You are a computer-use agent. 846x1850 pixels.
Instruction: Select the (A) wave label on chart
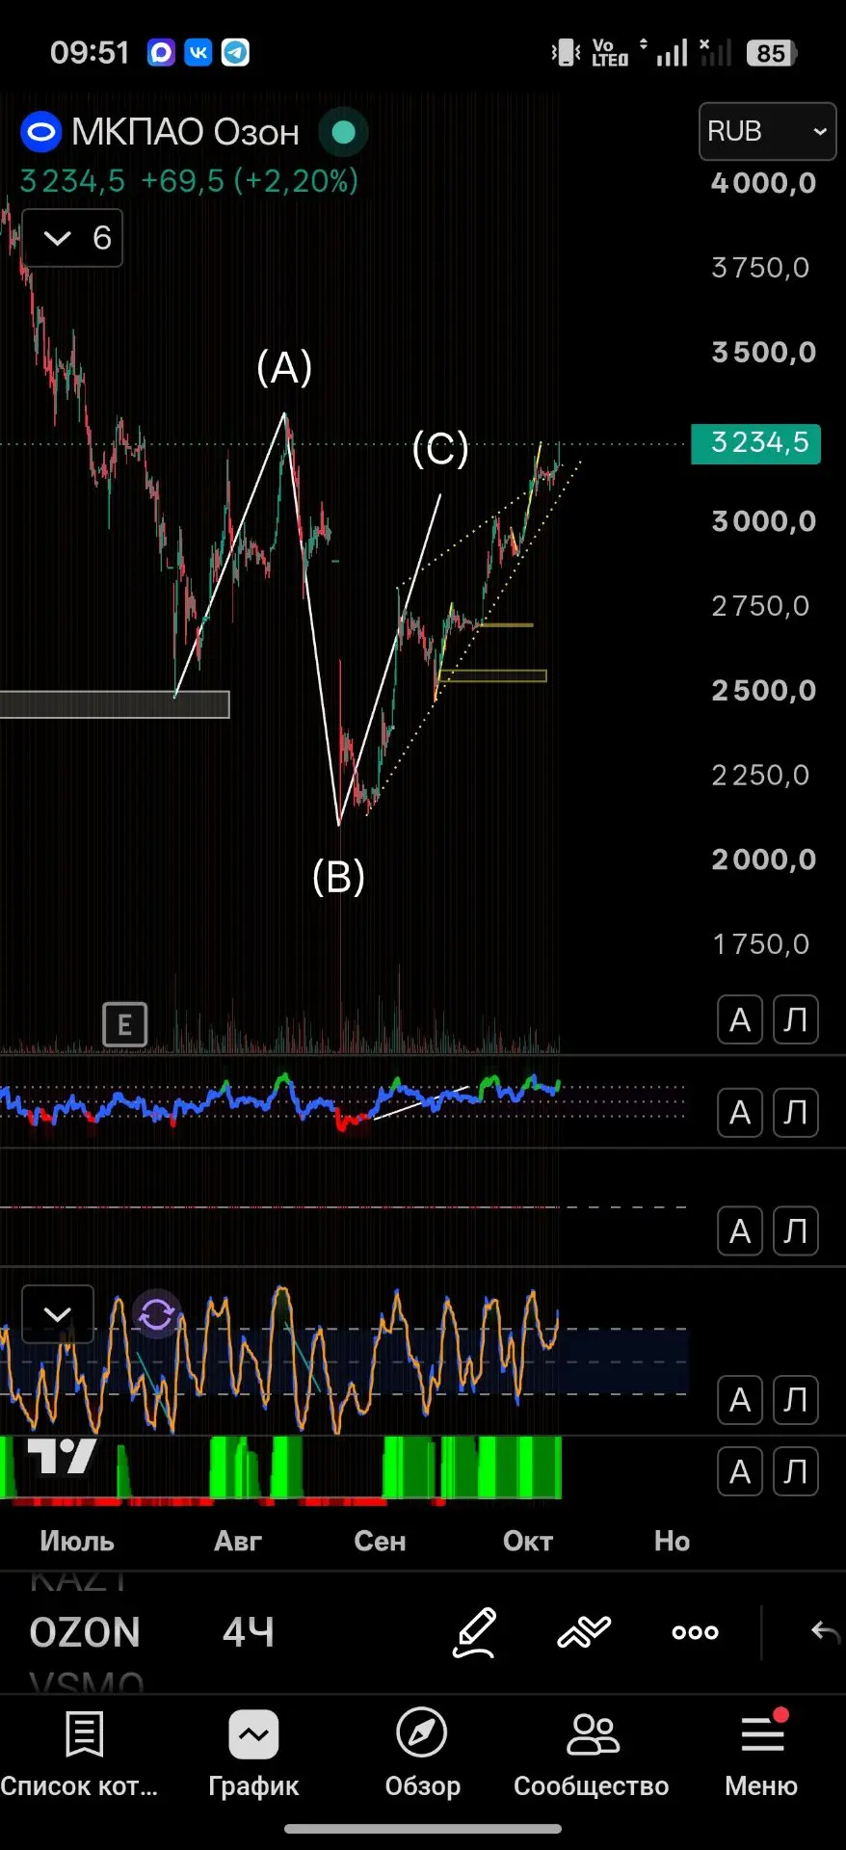tap(284, 367)
